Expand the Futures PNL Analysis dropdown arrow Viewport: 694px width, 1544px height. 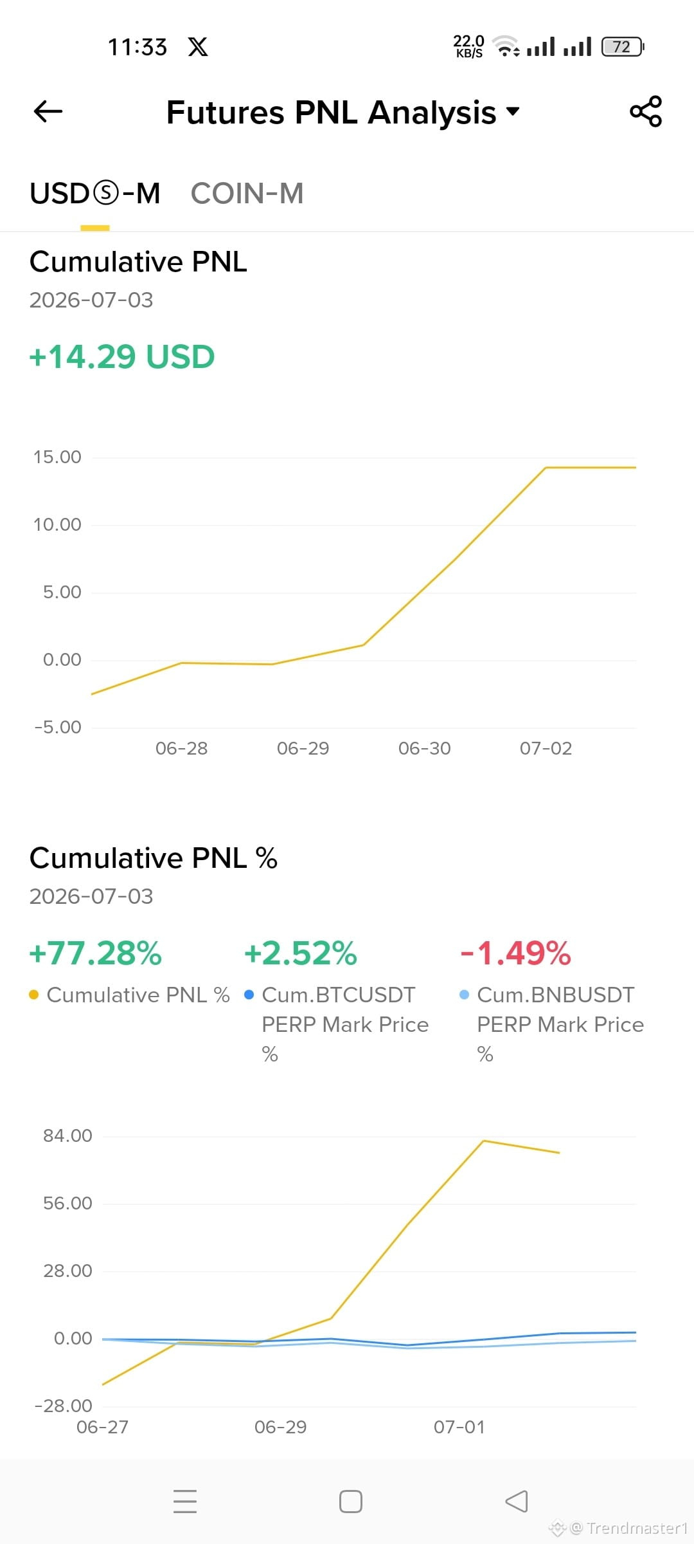(x=513, y=111)
